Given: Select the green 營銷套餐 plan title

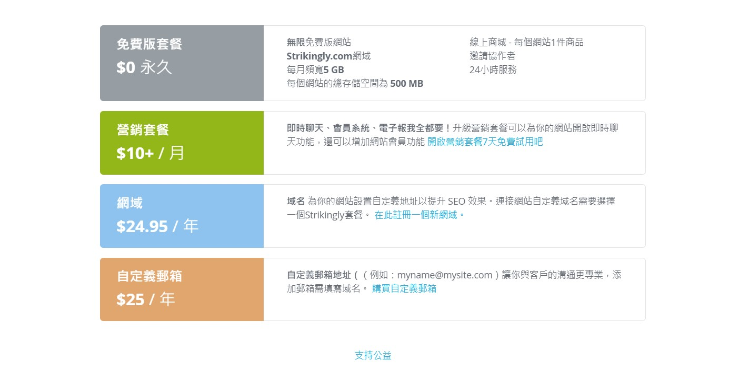Looking at the screenshot, I should 143,130.
